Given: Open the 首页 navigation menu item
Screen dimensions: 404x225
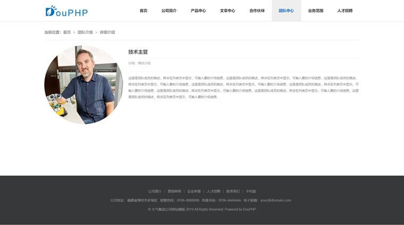Looking at the screenshot, I should click(144, 11).
